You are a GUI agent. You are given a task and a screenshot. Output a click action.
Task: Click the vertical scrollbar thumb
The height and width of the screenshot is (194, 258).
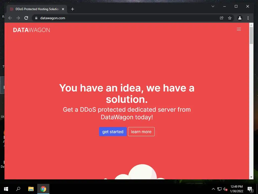pyautogui.click(x=251, y=35)
